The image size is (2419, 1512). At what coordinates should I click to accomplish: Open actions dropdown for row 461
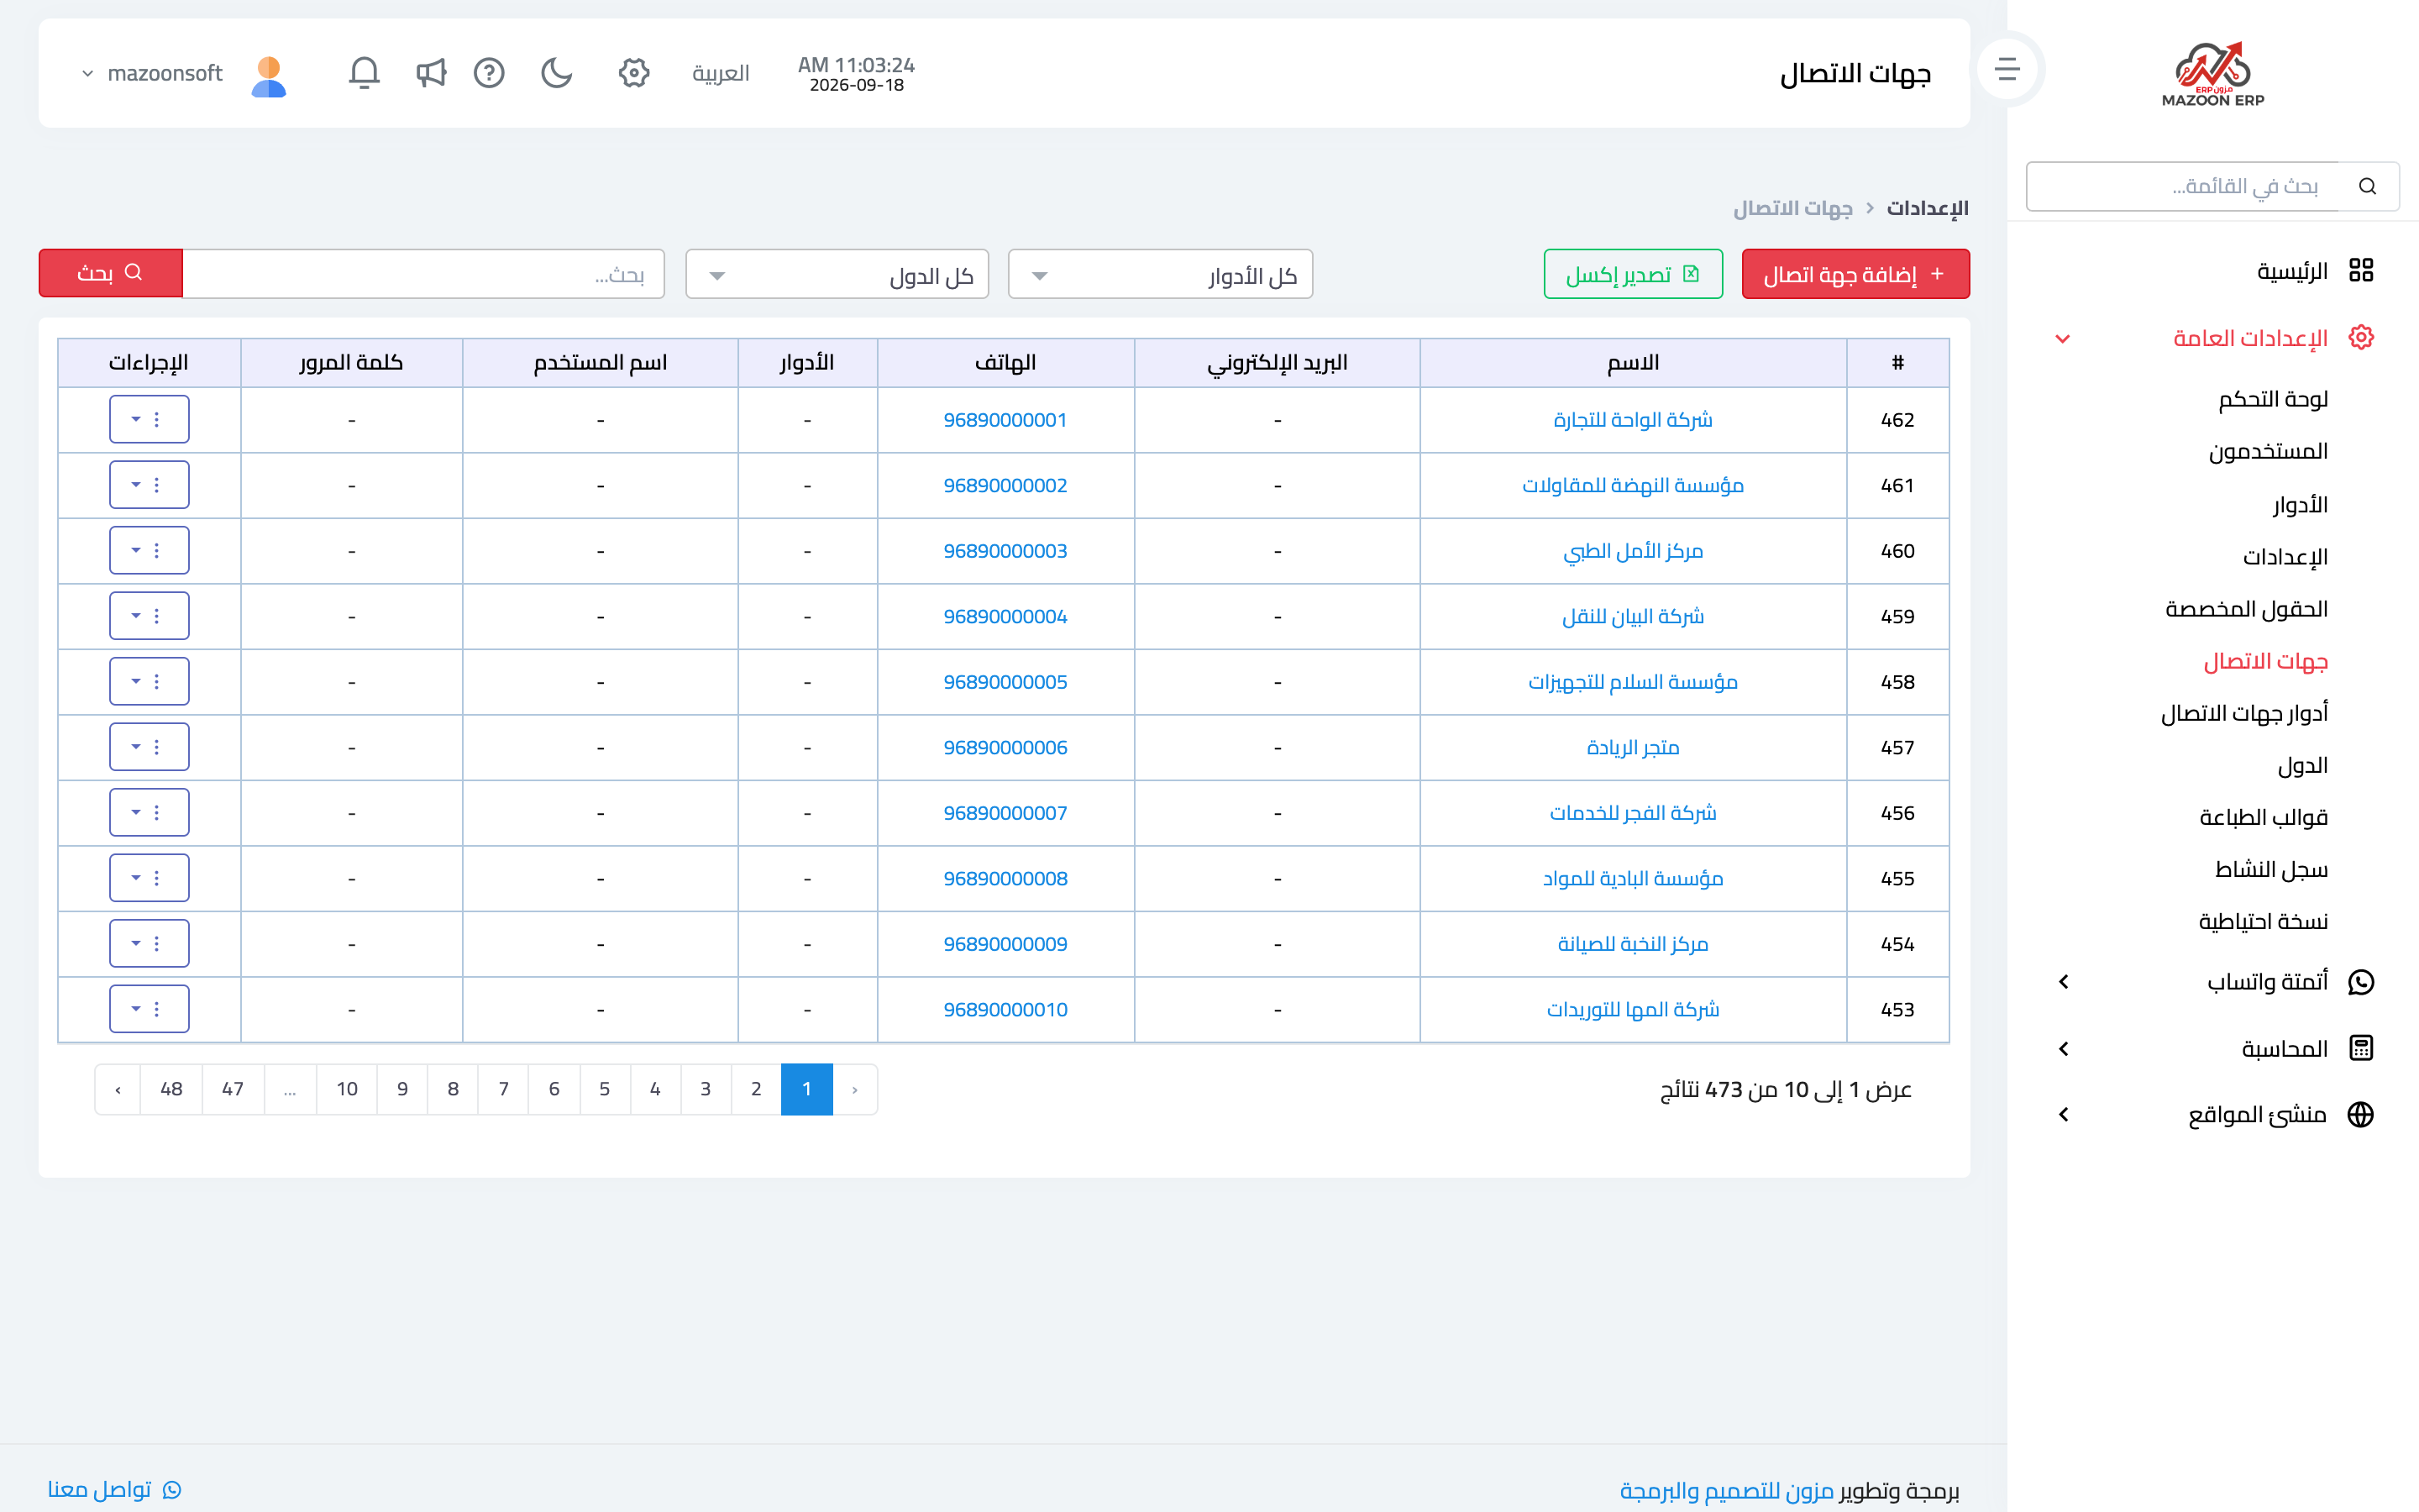[149, 485]
